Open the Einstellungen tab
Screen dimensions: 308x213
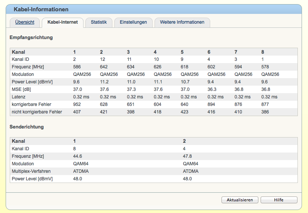pos(133,22)
